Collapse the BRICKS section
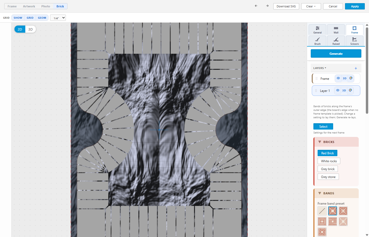Screen dimensions: 369x237 tap(336, 142)
